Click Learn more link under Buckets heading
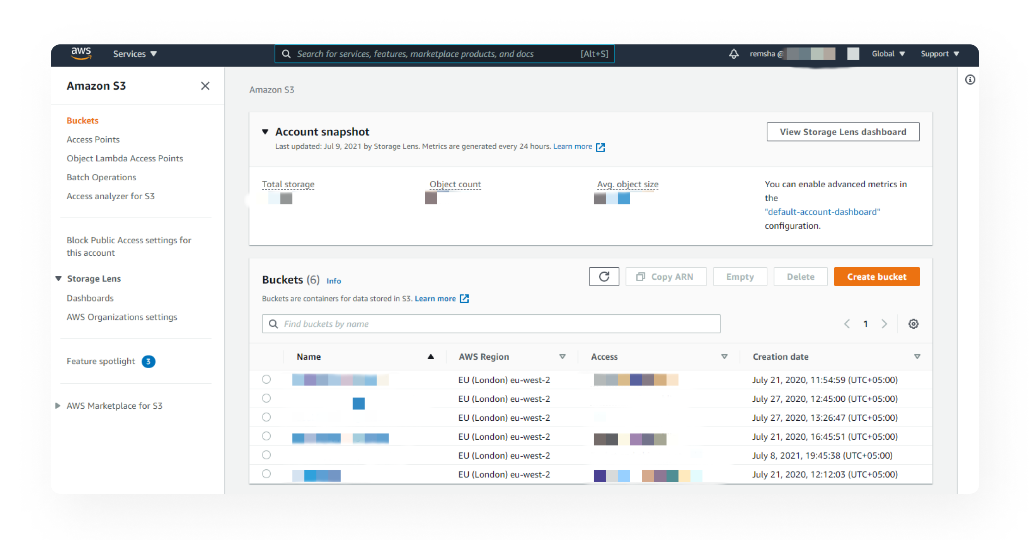This screenshot has width=1030, height=540. coord(435,298)
